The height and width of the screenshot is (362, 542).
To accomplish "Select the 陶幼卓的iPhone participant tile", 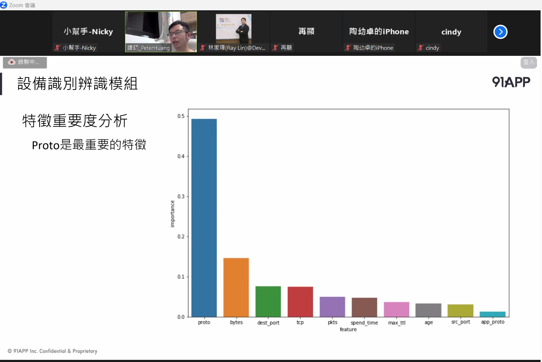I will (x=379, y=31).
